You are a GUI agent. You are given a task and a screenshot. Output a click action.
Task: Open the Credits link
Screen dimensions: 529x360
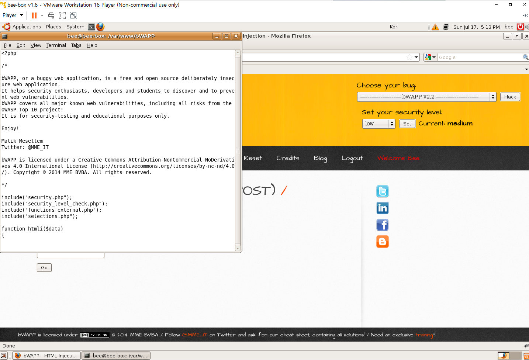(x=288, y=158)
